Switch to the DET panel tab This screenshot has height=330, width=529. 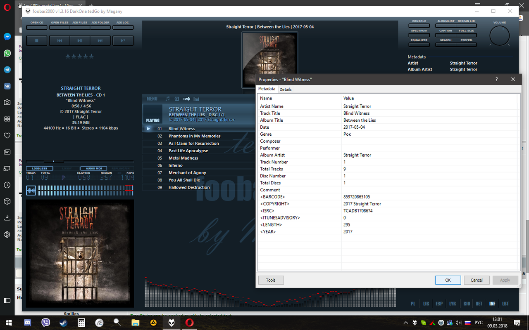coord(479,304)
